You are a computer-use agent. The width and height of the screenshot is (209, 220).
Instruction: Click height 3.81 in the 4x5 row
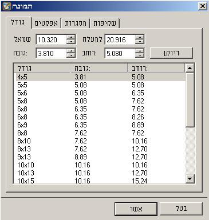click(x=80, y=77)
